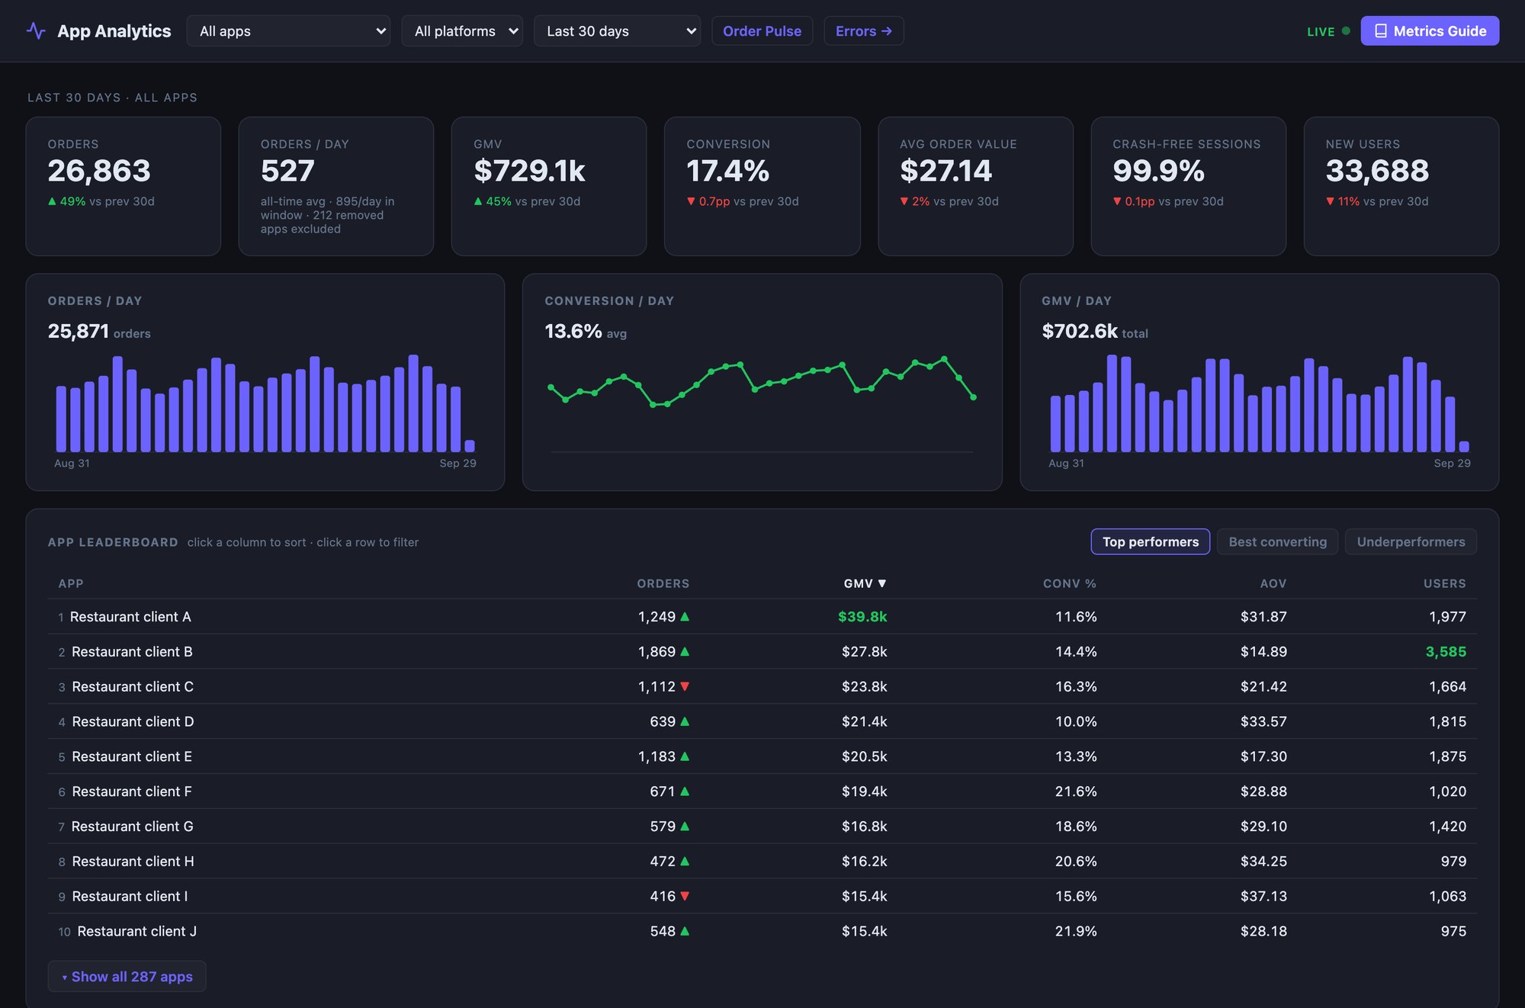The width and height of the screenshot is (1525, 1008).
Task: Click the up trend arrow for client J orders
Action: (x=685, y=932)
